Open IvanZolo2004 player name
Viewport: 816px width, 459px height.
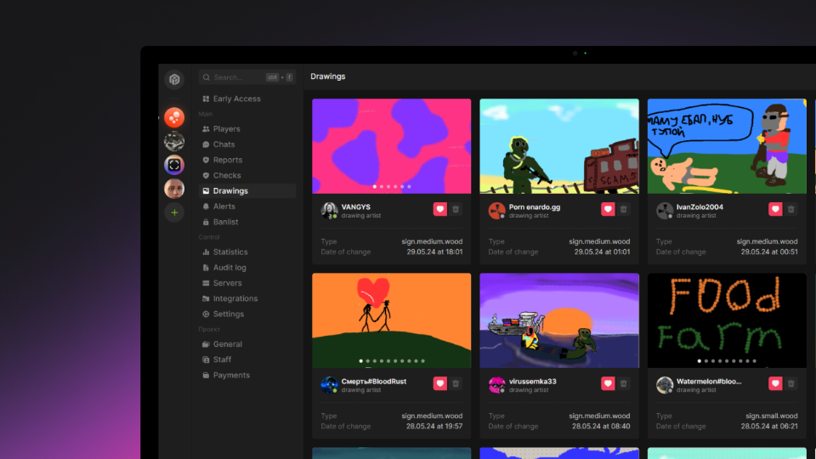point(700,207)
